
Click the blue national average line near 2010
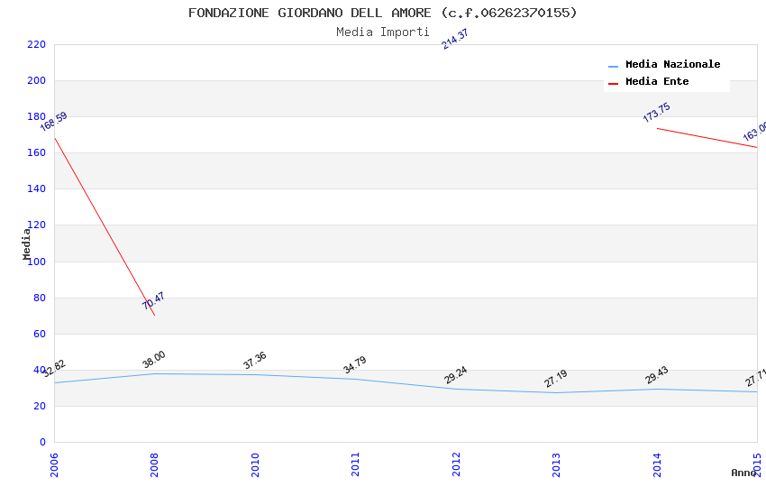coord(255,375)
